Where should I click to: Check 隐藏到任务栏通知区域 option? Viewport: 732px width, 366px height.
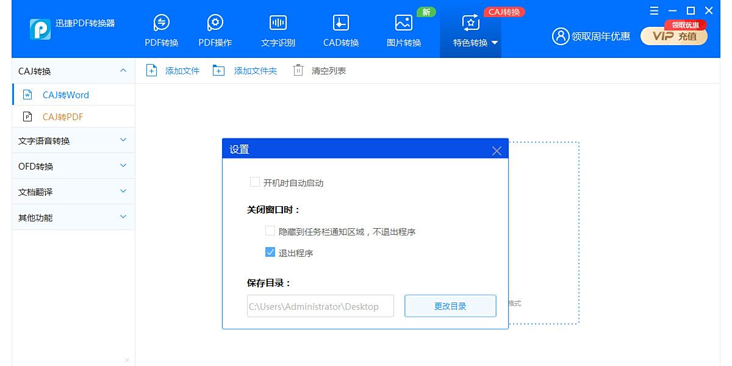point(270,231)
